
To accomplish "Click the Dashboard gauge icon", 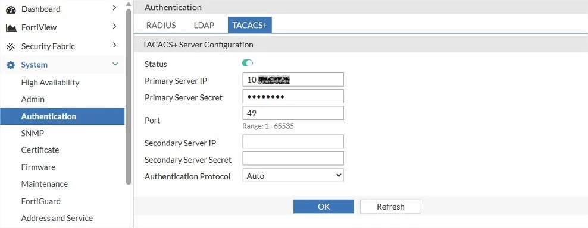I will click(11, 9).
